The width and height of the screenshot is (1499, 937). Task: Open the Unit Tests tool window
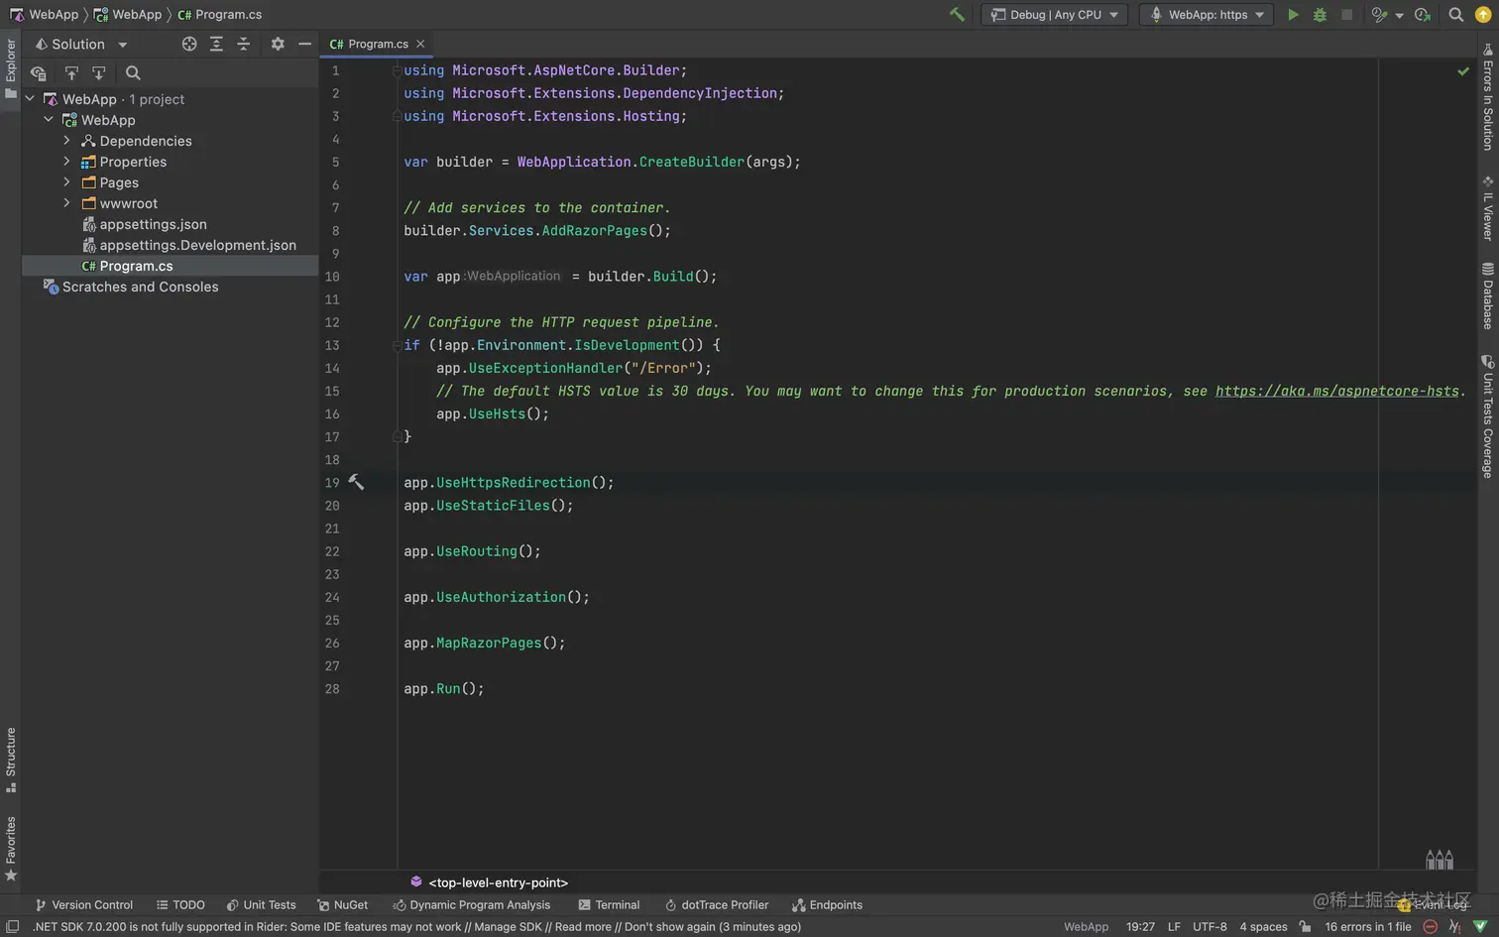point(261,904)
